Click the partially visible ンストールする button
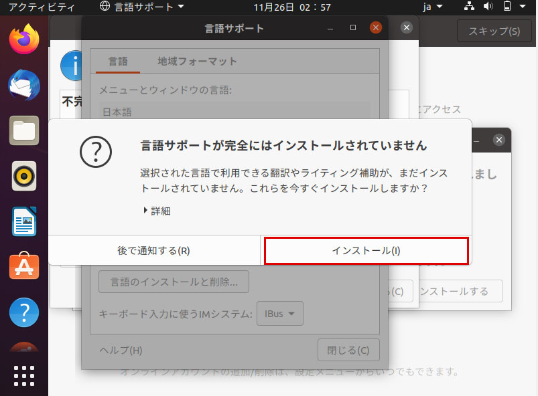The height and width of the screenshot is (396, 538). [461, 291]
